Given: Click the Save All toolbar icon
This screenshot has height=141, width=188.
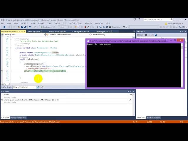Looking at the screenshot, I should 25,27.
